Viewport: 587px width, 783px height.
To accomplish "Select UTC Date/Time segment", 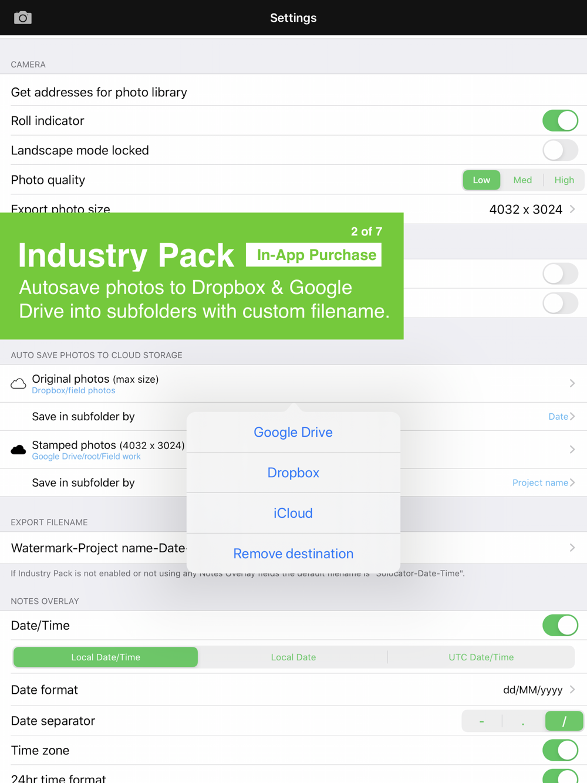I will 481,657.
